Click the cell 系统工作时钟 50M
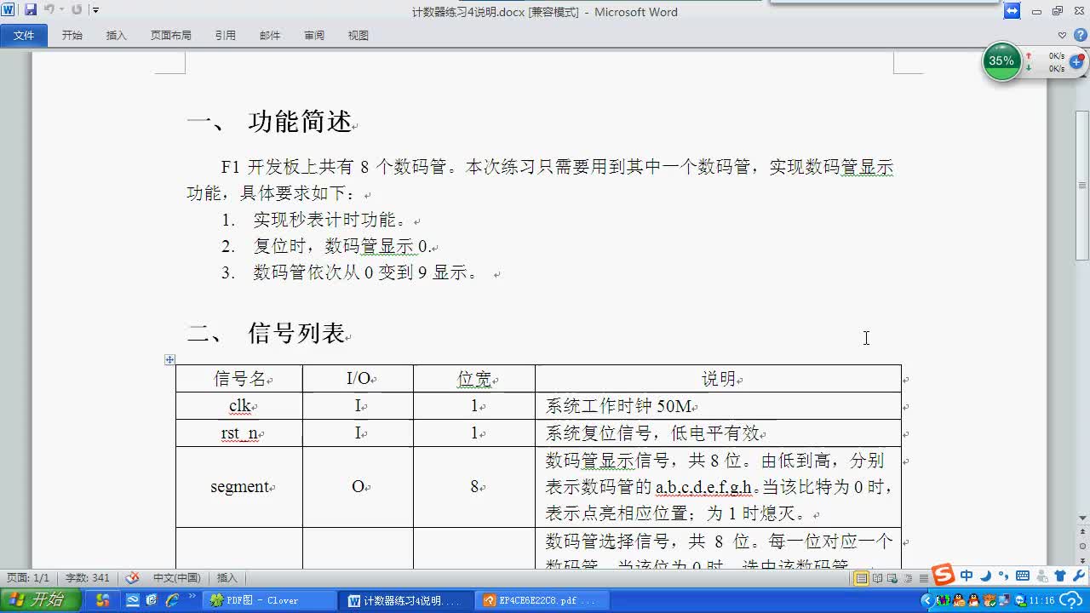 point(718,406)
